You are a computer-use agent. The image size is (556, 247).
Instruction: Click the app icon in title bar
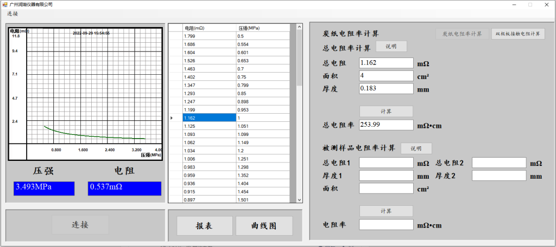click(x=5, y=4)
